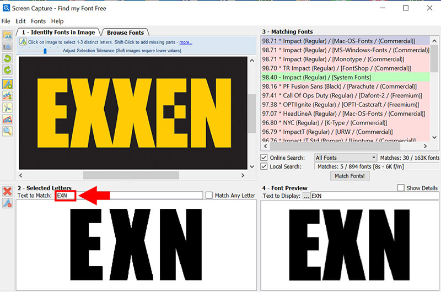The width and height of the screenshot is (441, 292).
Task: Open the File menu
Action: click(6, 21)
